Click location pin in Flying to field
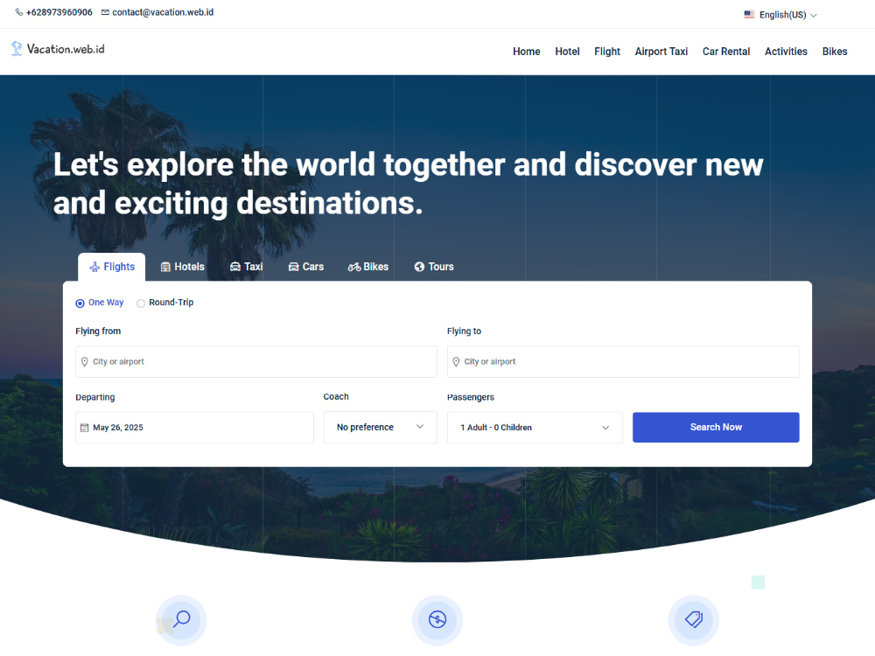The width and height of the screenshot is (875, 656). click(x=456, y=362)
